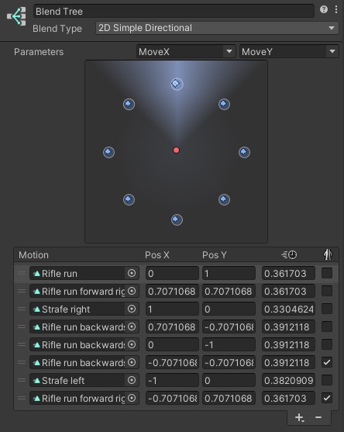This screenshot has width=344, height=432.
Task: Edit Pos Y field of Rifle run
Action: (229, 273)
